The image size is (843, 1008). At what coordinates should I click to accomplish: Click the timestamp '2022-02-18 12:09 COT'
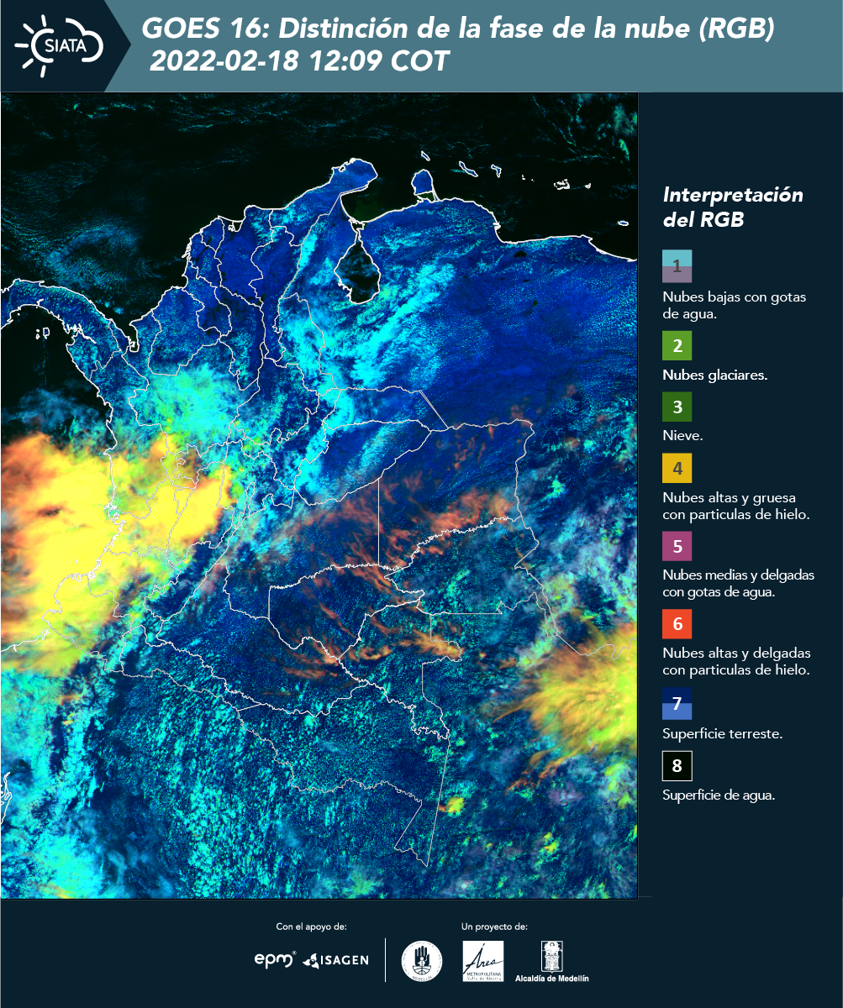299,61
